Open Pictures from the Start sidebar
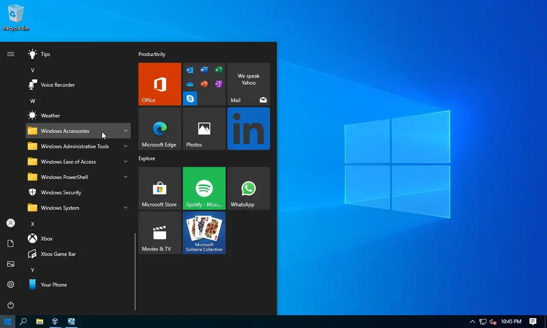 click(11, 264)
